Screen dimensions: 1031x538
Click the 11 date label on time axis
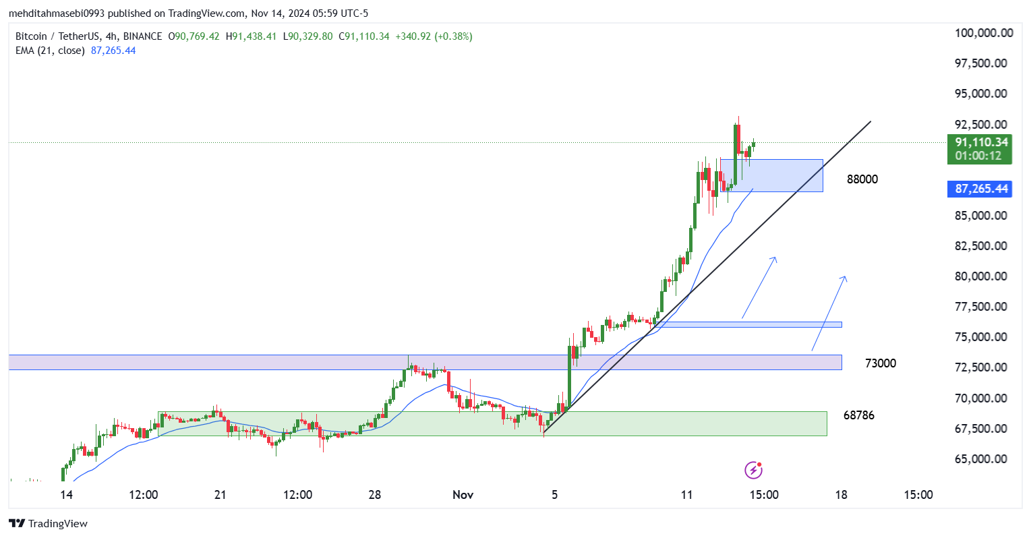click(686, 495)
